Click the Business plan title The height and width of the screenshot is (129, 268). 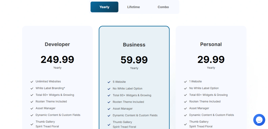coord(134,45)
